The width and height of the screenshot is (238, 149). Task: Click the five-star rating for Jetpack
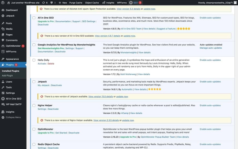(155, 89)
